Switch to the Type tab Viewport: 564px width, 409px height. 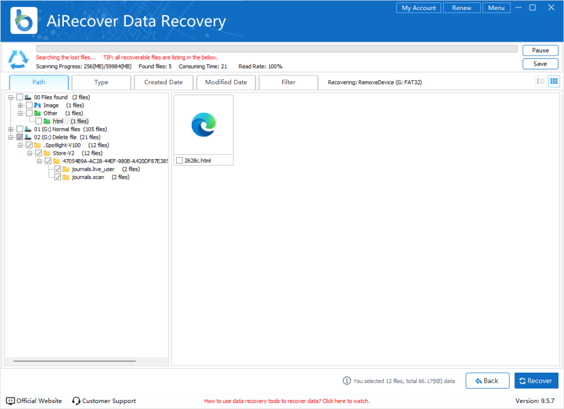pyautogui.click(x=101, y=83)
